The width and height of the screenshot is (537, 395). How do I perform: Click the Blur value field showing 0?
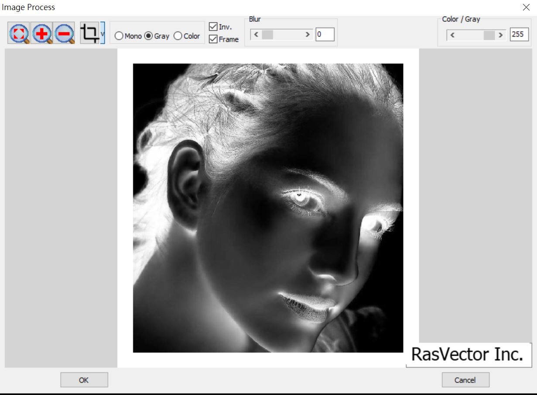tap(325, 35)
